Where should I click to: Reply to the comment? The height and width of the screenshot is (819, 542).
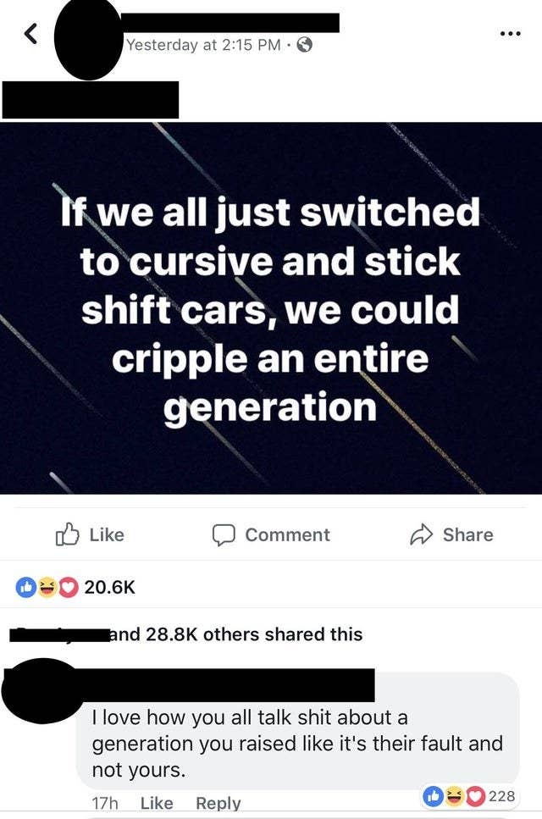[x=218, y=803]
